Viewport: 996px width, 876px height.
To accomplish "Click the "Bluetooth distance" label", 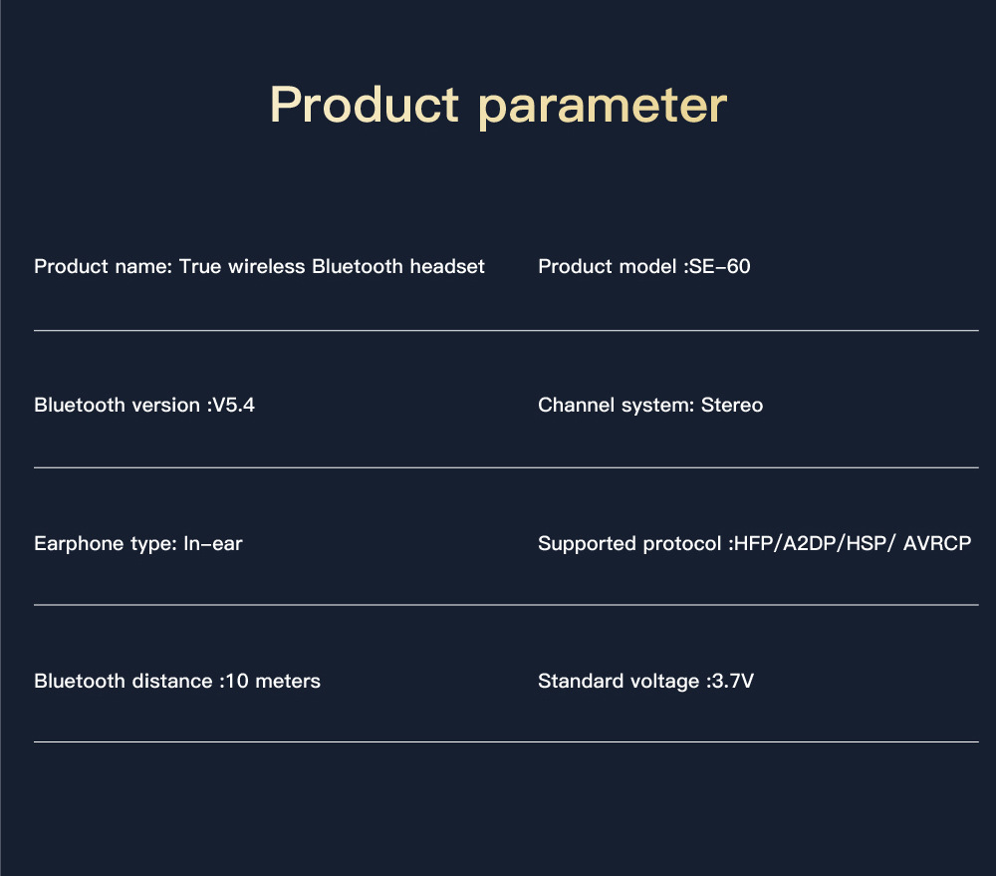I will pyautogui.click(x=123, y=681).
